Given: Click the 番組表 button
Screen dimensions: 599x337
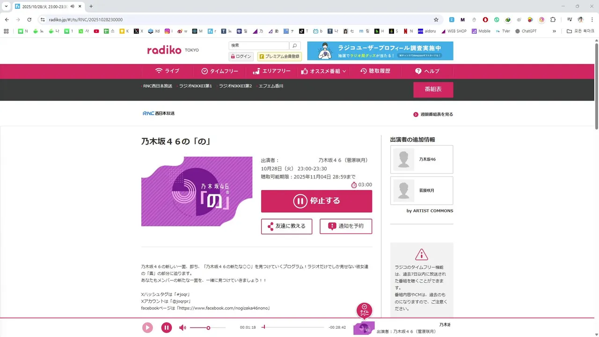Looking at the screenshot, I should point(433,89).
